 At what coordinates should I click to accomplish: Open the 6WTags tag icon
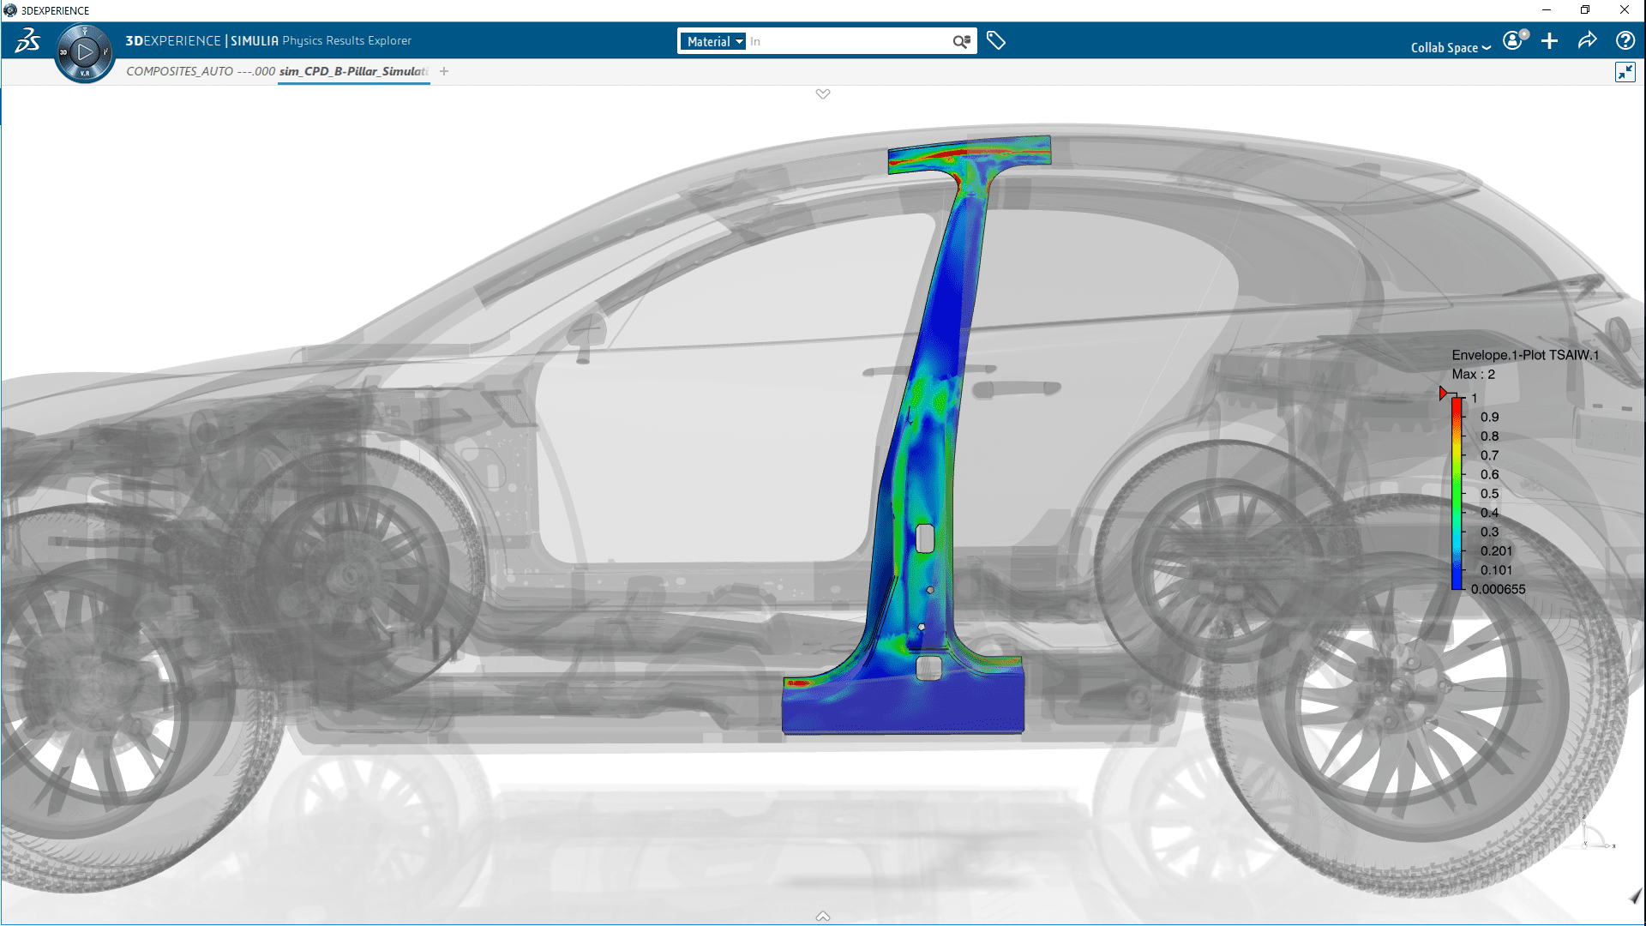[995, 40]
